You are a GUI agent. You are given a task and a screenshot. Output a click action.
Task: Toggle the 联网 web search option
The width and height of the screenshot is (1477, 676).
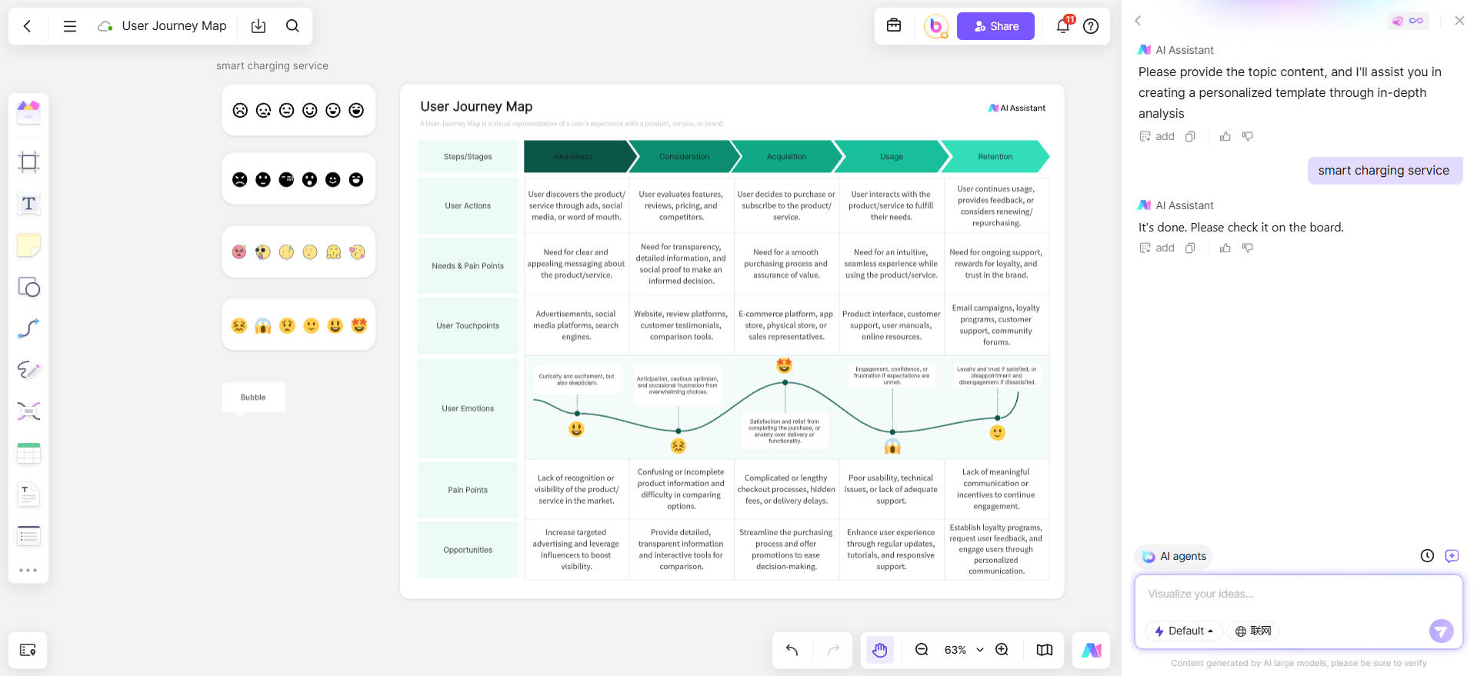tap(1252, 631)
